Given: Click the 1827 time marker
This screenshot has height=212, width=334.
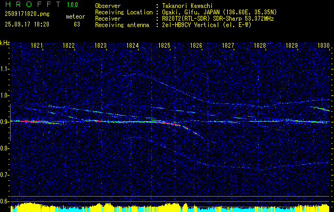Looking at the screenshot, I should tap(228, 45).
